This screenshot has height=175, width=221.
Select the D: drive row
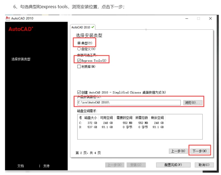click(121, 127)
